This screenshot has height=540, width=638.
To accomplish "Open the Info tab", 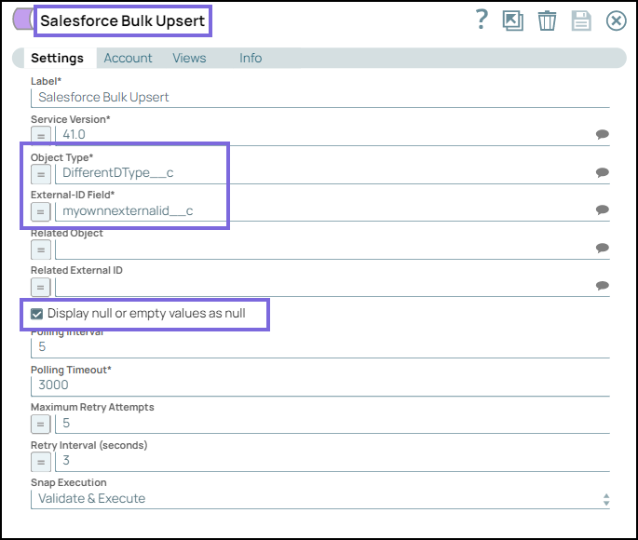I will tap(251, 58).
